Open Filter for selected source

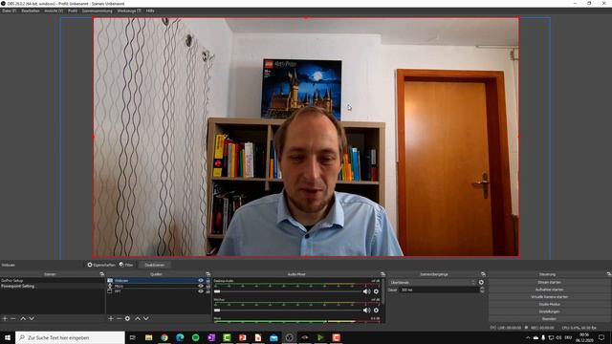click(126, 265)
